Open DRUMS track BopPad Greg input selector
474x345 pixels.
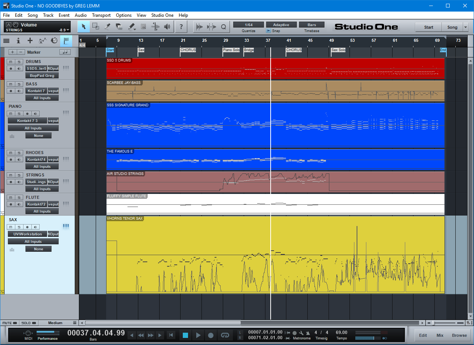click(42, 75)
